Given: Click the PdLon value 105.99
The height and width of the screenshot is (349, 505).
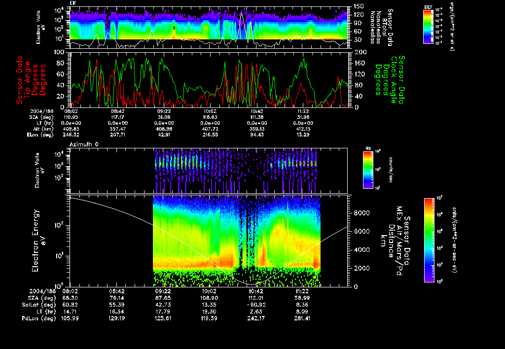Looking at the screenshot, I should click(x=69, y=318).
